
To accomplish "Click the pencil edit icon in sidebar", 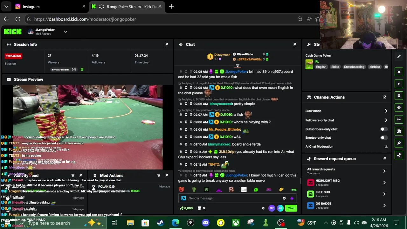I will coord(399,57).
